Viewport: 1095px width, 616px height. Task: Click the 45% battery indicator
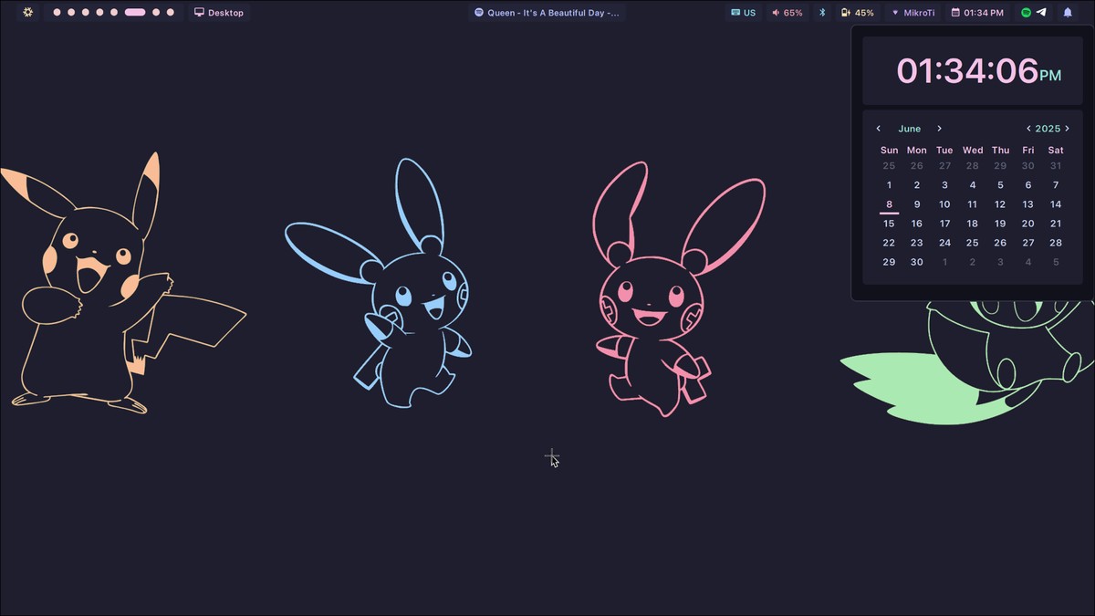(x=857, y=13)
